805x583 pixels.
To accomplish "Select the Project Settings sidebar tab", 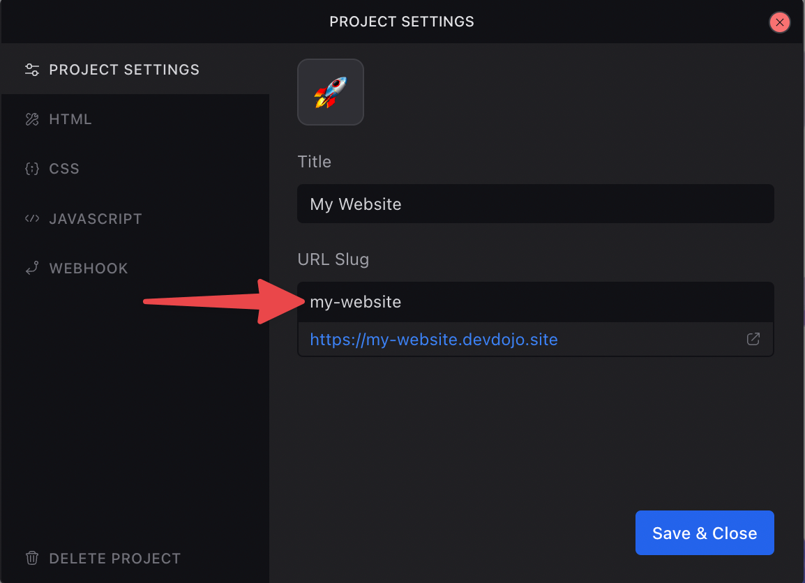I will click(x=124, y=70).
